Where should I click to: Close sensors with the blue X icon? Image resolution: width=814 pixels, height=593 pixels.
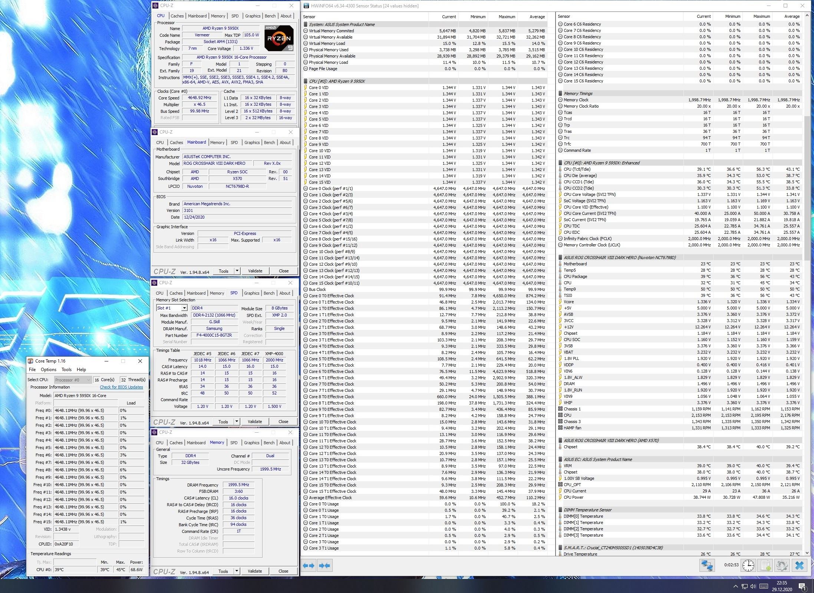[x=800, y=566]
